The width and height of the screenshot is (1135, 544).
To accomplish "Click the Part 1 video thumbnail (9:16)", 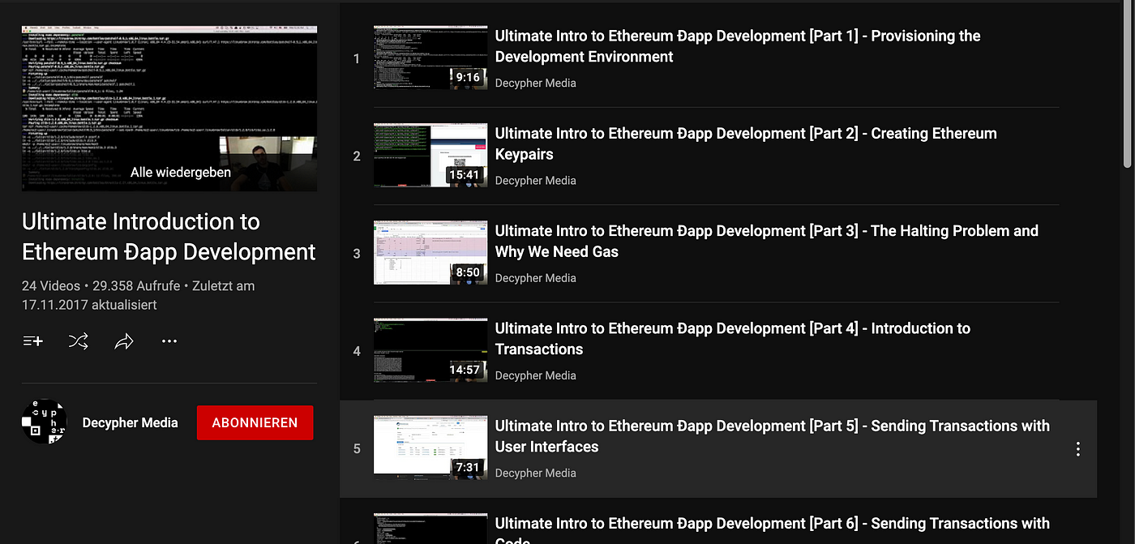I will (x=430, y=58).
